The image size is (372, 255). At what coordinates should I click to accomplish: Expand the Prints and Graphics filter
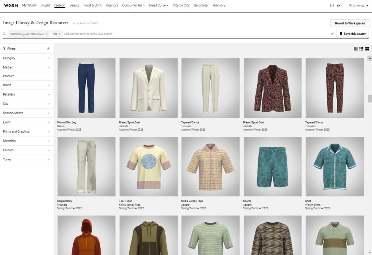point(49,131)
